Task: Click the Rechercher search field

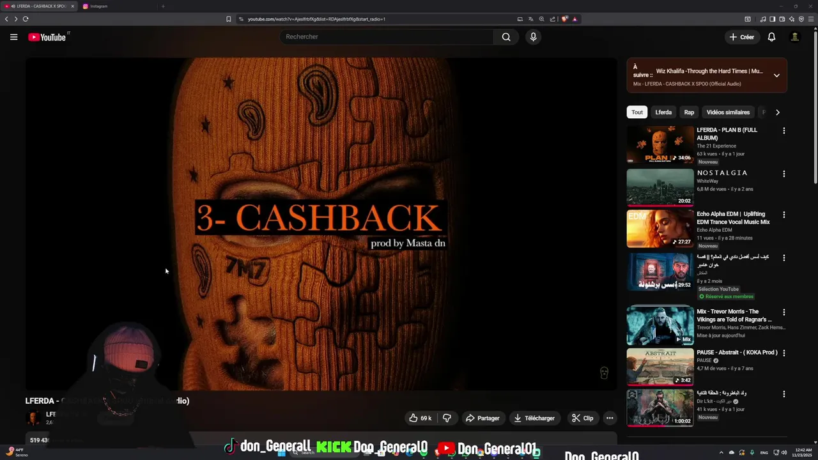Action: click(386, 37)
